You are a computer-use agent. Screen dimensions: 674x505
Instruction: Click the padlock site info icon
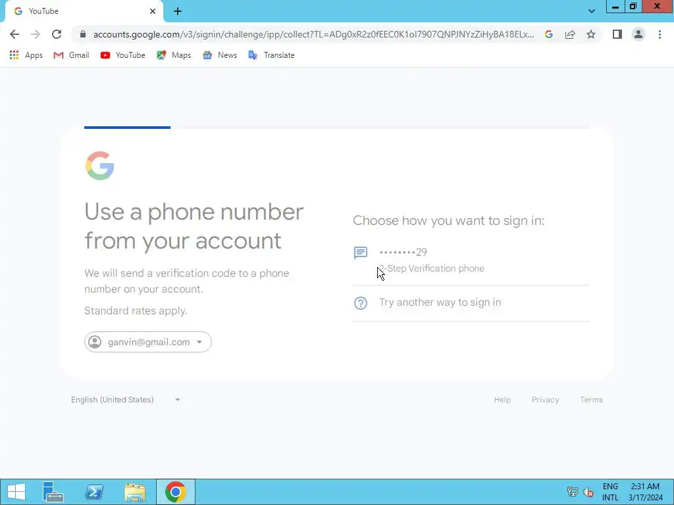click(x=83, y=34)
